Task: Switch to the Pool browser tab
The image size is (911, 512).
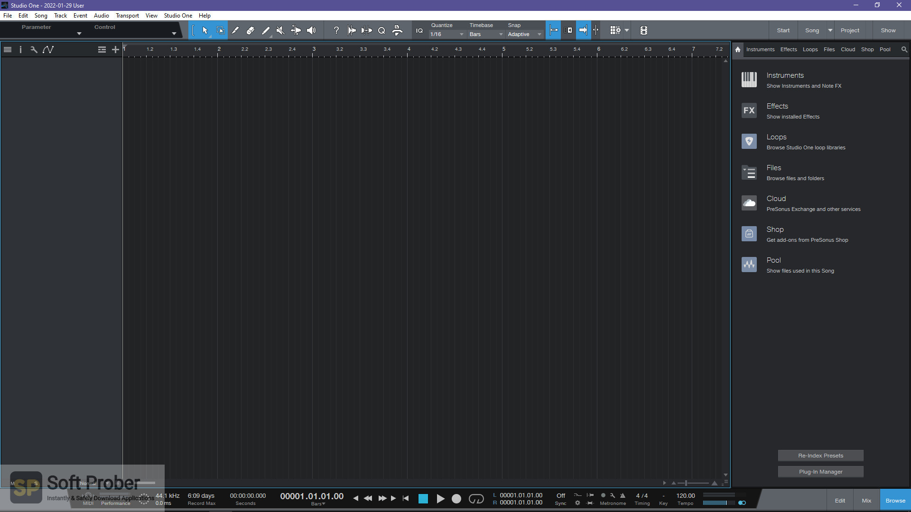Action: 885,49
